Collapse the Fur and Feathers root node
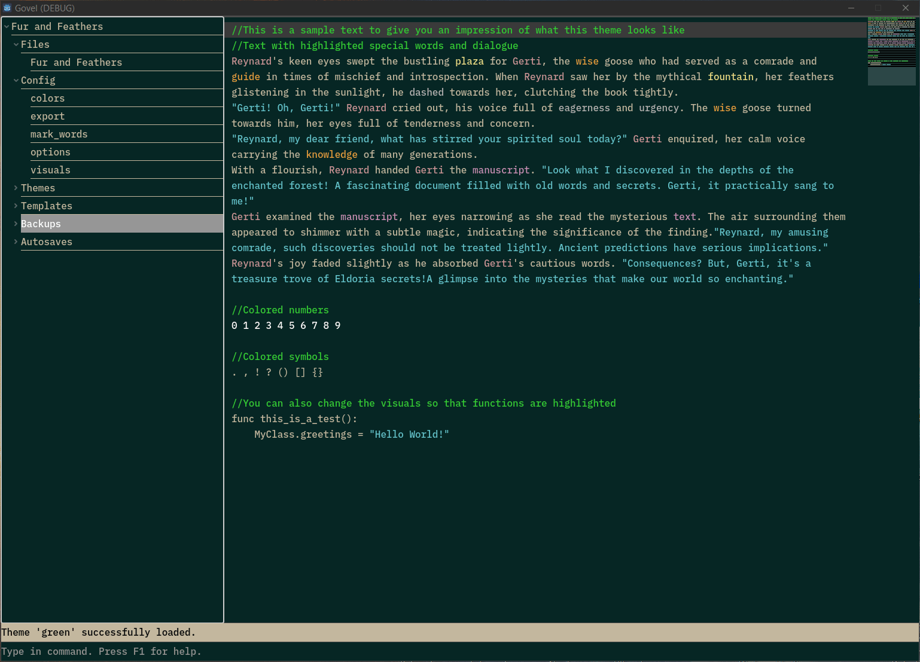Viewport: 920px width, 662px height. (x=7, y=26)
